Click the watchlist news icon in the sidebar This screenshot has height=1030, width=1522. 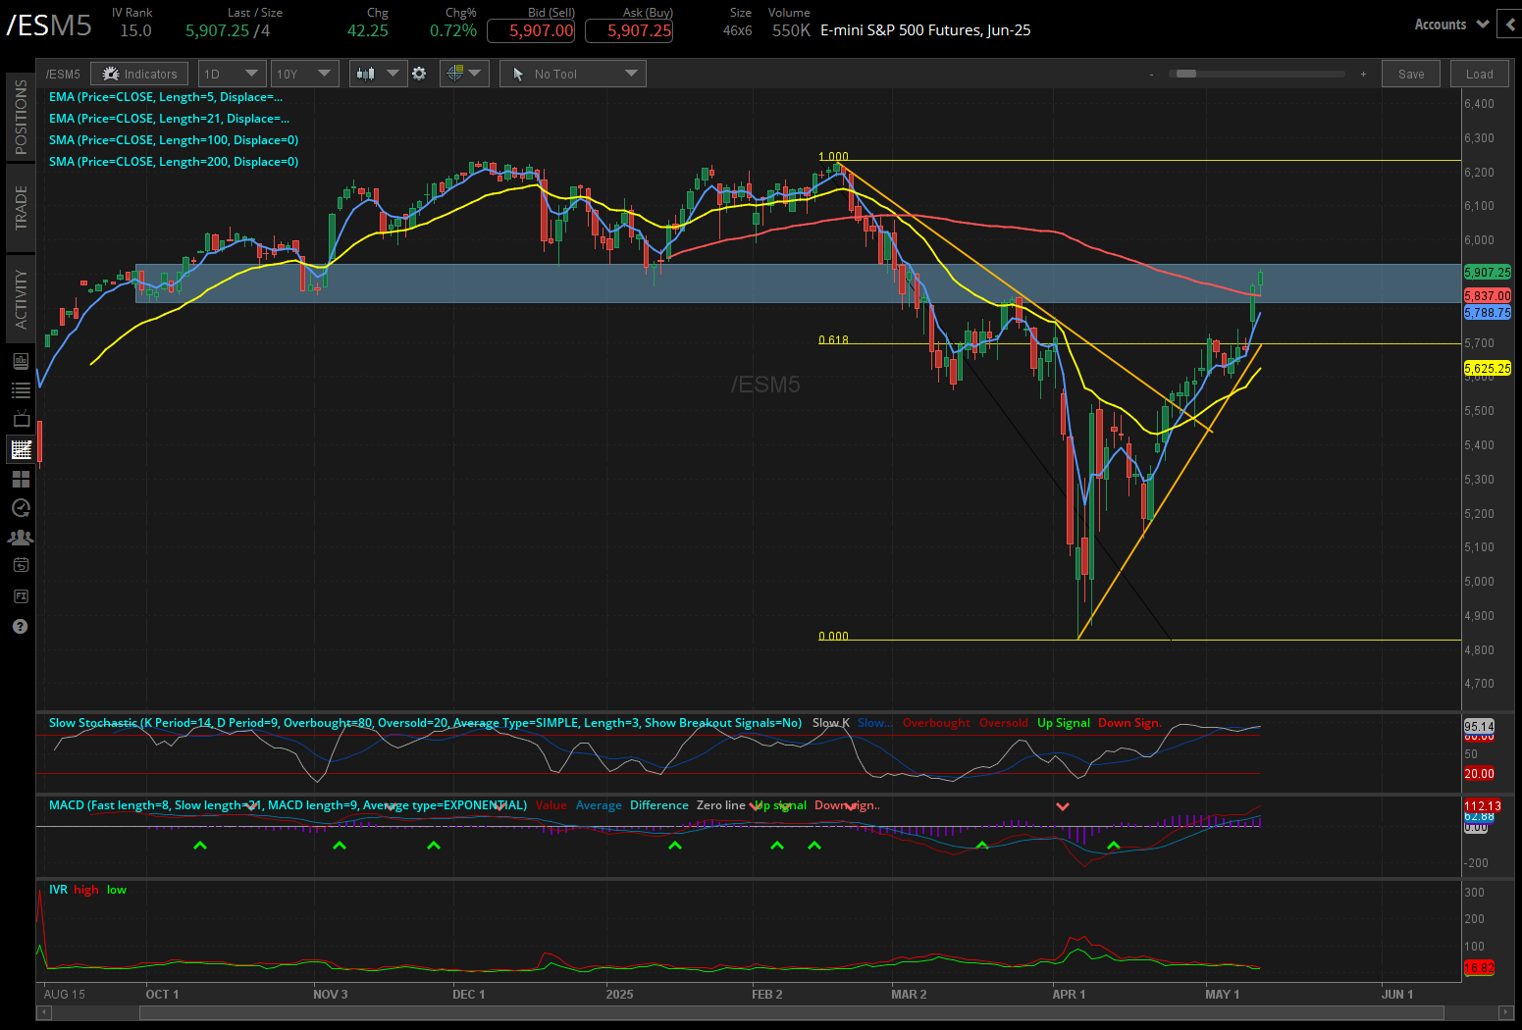(20, 389)
